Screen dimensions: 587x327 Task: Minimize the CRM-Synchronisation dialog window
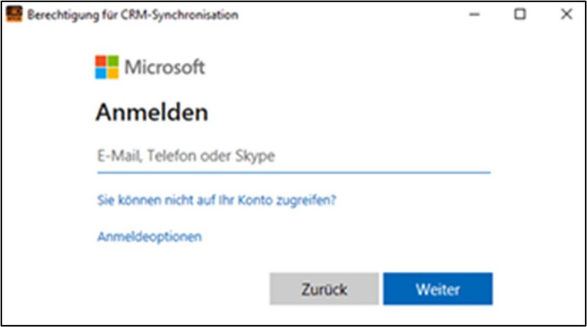point(475,15)
